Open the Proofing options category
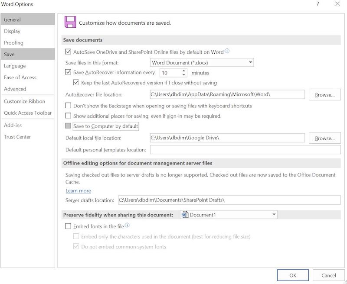The image size is (347, 284). click(x=28, y=42)
